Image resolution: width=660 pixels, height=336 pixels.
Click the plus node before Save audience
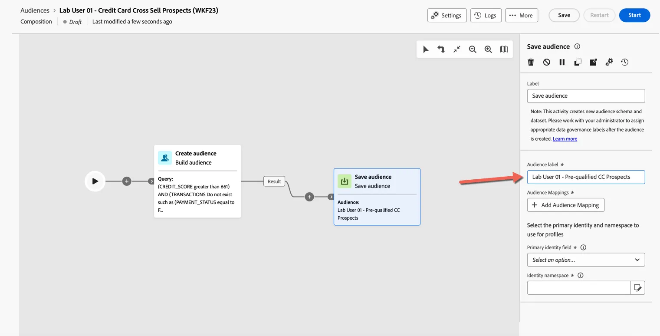pos(309,197)
